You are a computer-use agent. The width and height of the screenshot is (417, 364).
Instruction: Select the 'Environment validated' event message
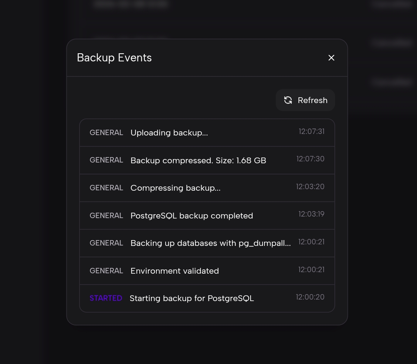(x=175, y=271)
